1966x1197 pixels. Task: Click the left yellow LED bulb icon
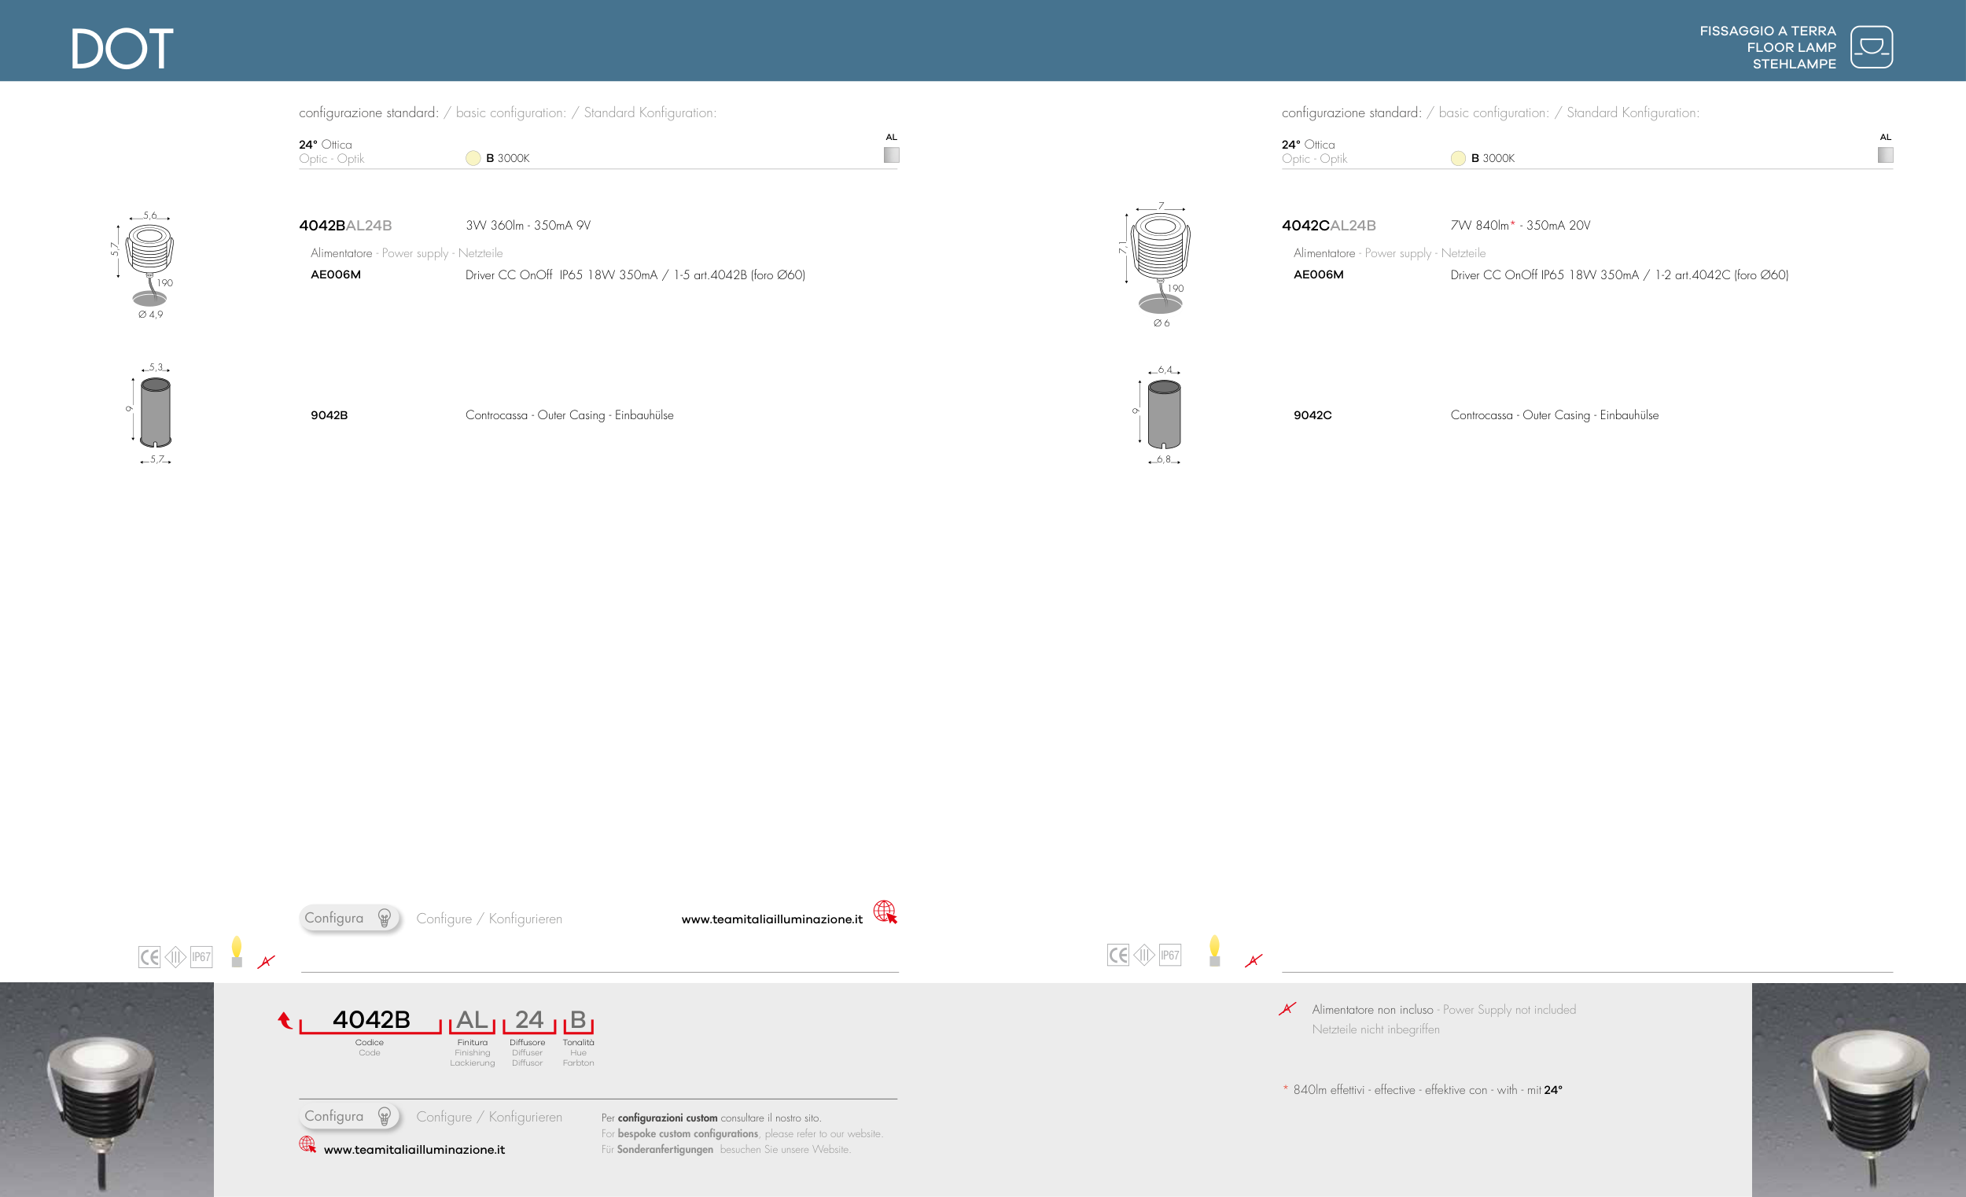[236, 951]
